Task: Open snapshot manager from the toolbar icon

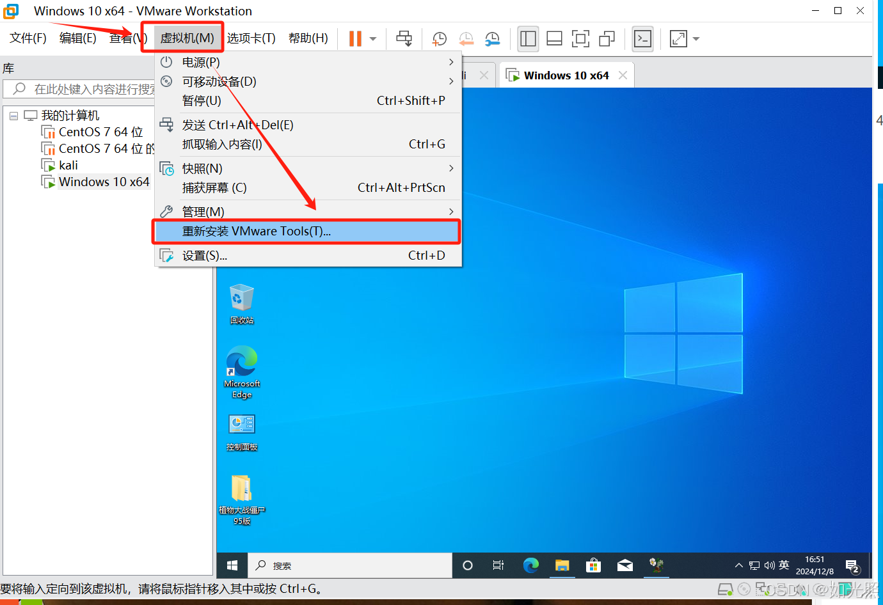Action: pyautogui.click(x=492, y=39)
